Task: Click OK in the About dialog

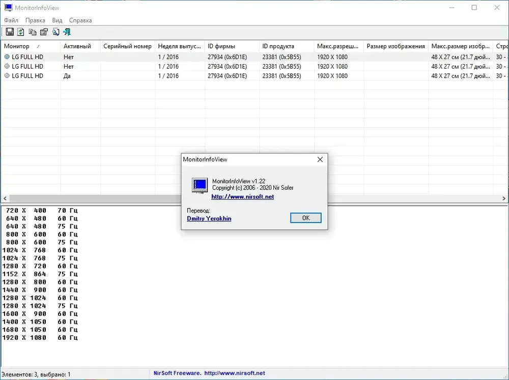Action: 306,218
